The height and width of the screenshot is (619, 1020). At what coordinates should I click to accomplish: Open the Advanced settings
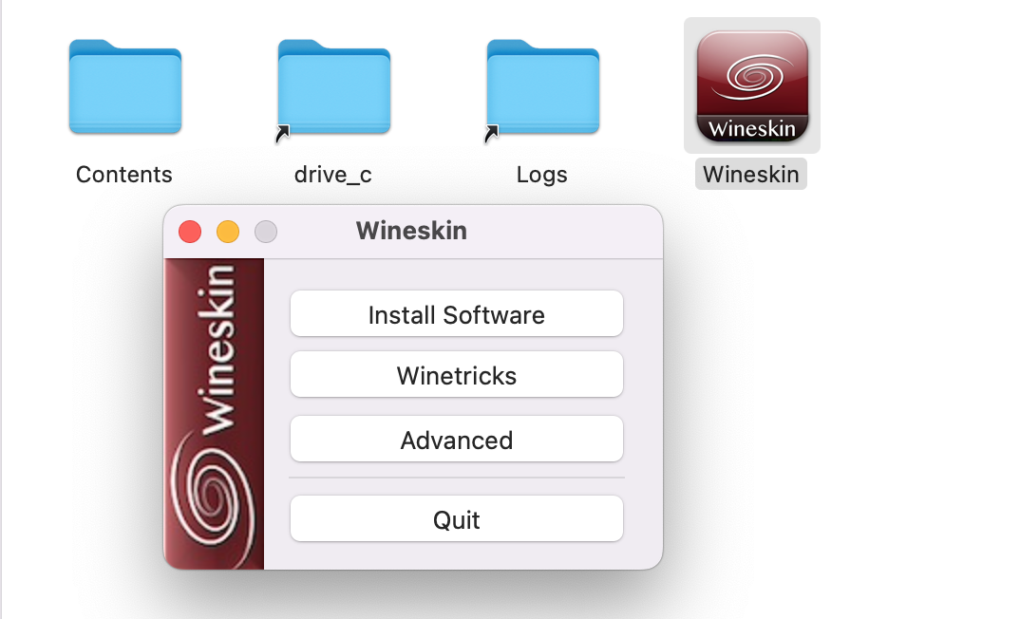coord(456,439)
